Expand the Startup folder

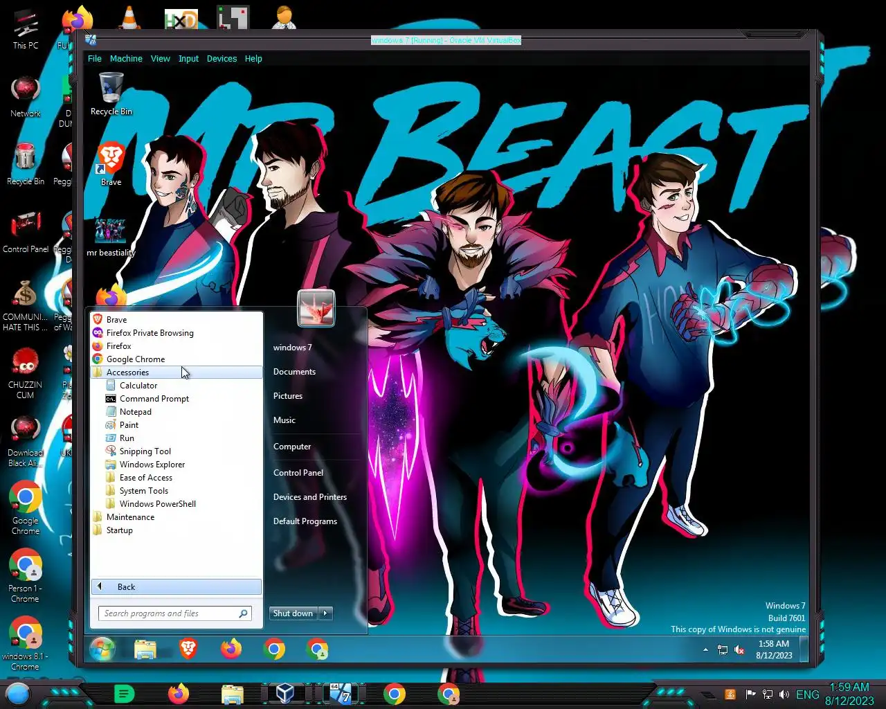click(x=177, y=530)
